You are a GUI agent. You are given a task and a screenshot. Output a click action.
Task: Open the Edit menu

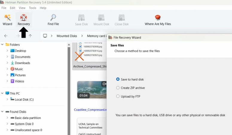(13, 8)
